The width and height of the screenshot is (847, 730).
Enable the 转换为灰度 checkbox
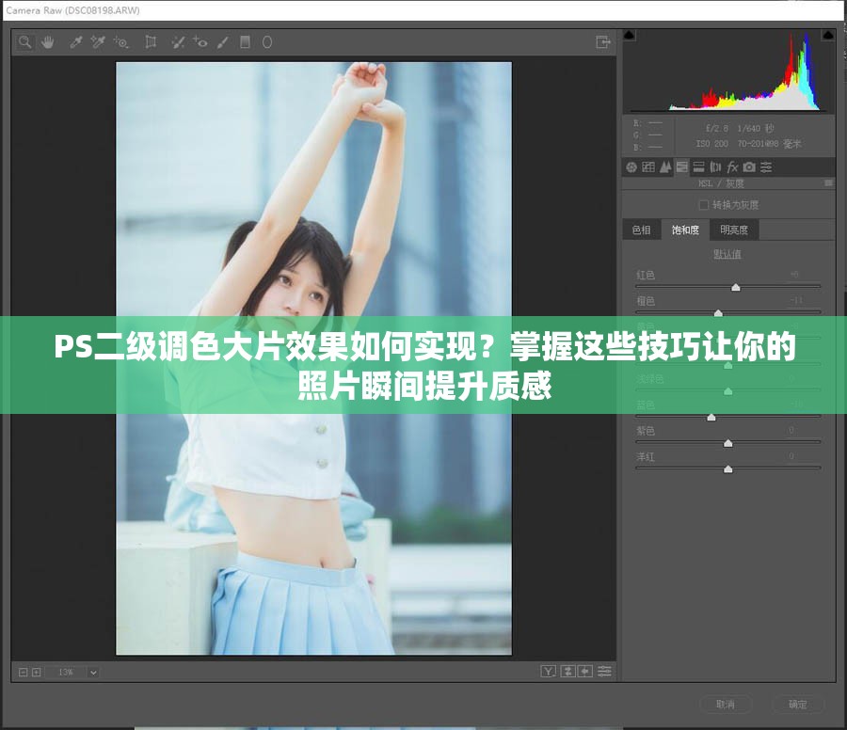click(704, 203)
